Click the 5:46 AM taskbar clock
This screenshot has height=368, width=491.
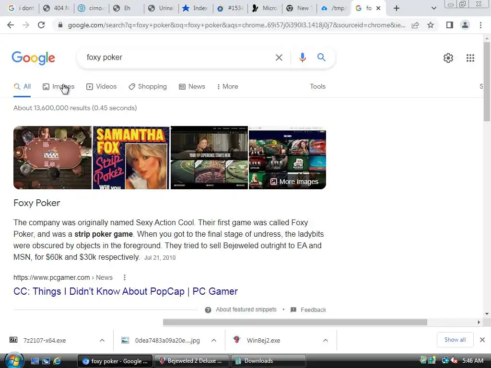[x=473, y=360]
